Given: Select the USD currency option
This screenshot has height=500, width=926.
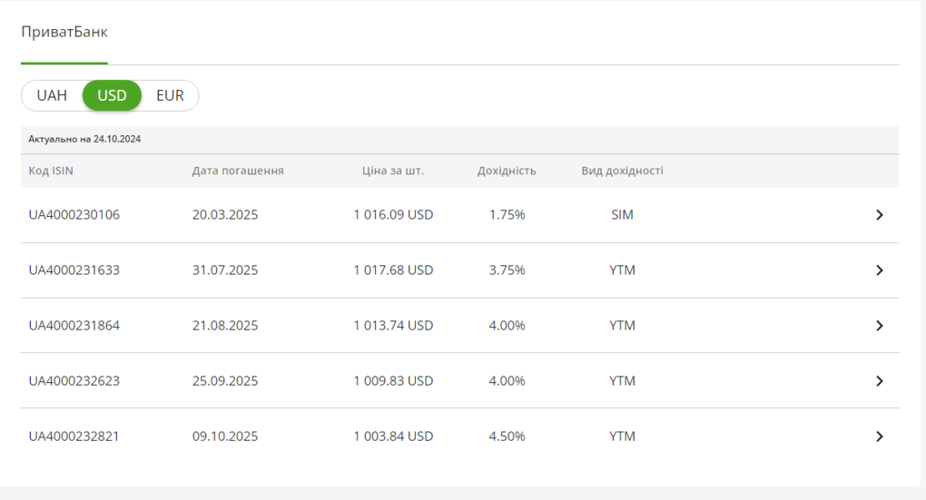Looking at the screenshot, I should tap(112, 95).
